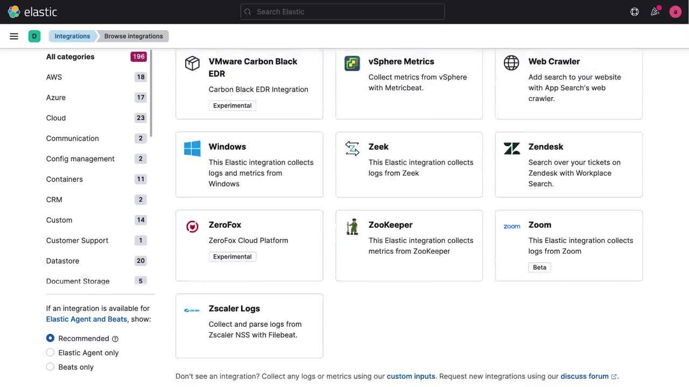This screenshot has height=387, width=689.
Task: Open the ZeroFox integration title
Action: pos(225,225)
